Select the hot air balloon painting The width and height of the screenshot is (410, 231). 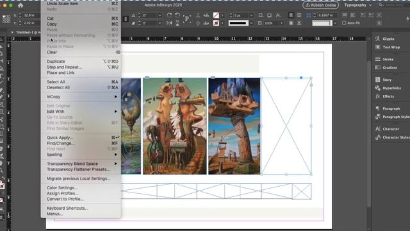131,126
